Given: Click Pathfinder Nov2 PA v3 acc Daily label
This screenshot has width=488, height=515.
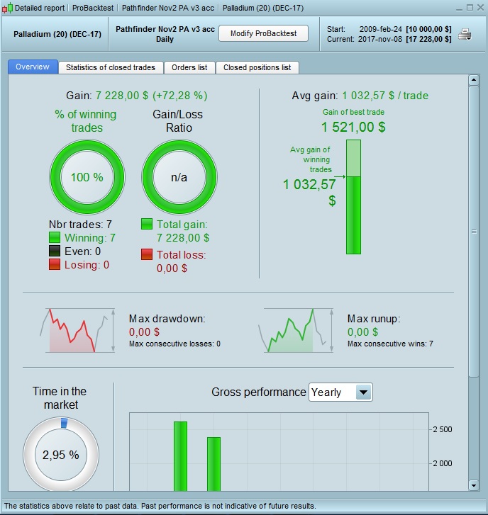Looking at the screenshot, I should coord(165,34).
